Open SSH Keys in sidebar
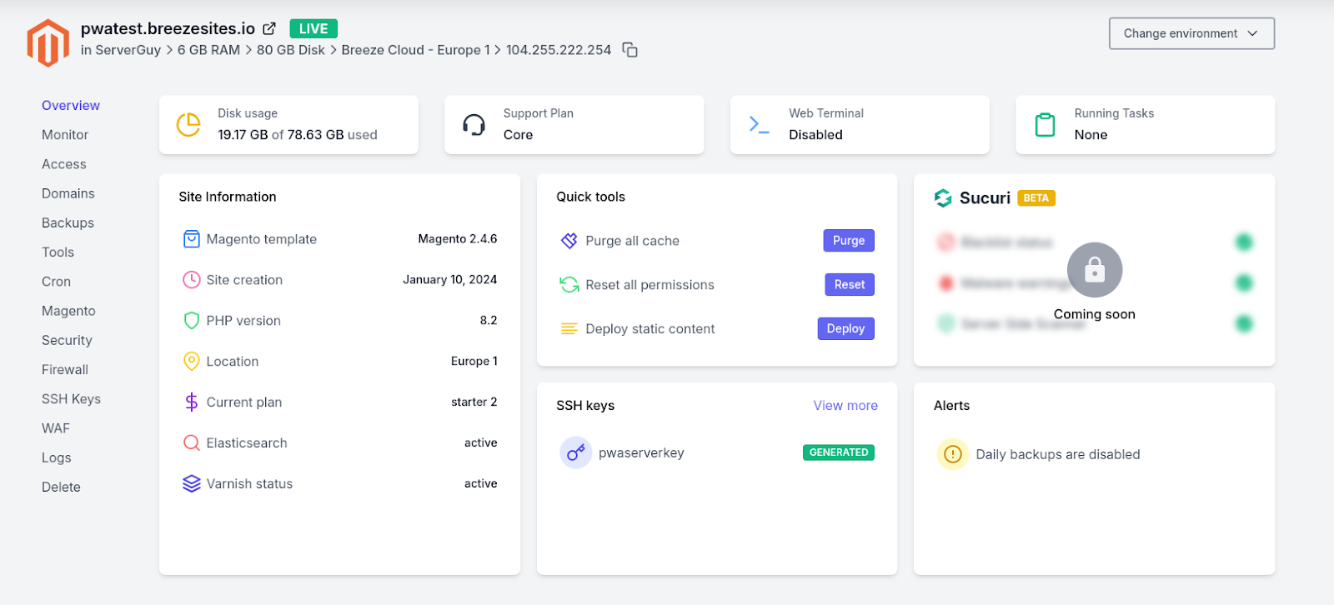The width and height of the screenshot is (1334, 605). (71, 399)
